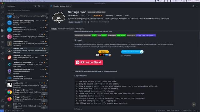Refresh the extensions list
Image resolution: width=200 pixels, height=112 pixels.
pos(39,6)
